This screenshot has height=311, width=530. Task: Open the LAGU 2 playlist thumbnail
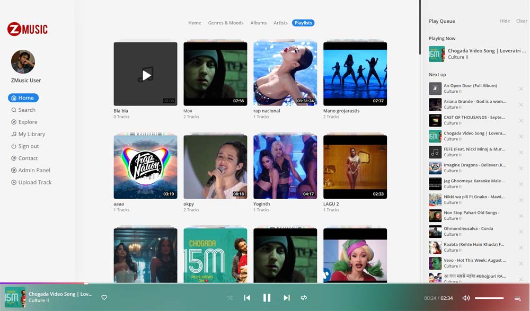coord(355,167)
